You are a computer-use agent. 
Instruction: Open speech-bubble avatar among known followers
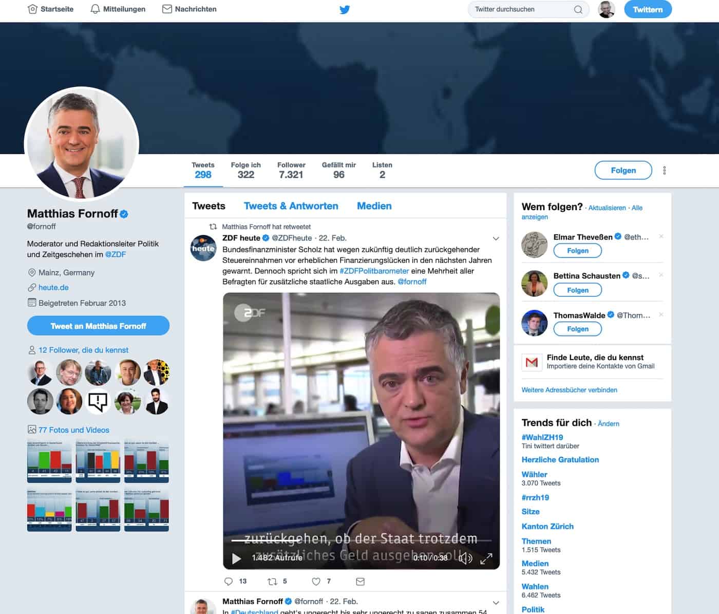click(x=98, y=401)
